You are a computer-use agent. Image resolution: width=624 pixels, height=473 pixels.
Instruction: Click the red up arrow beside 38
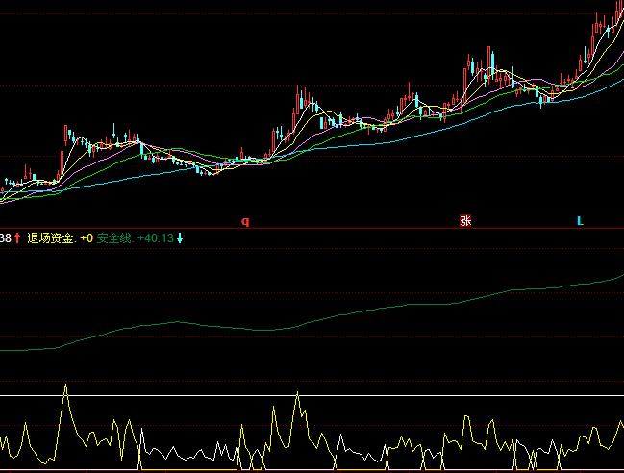coord(17,237)
